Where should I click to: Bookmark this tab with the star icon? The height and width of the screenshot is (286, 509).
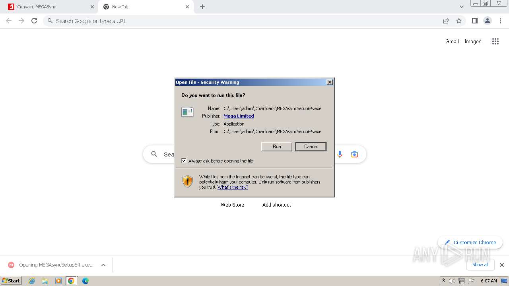[x=459, y=21]
